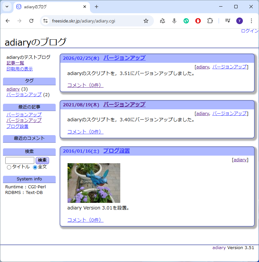
Task: Click the microphone extension icon
Action: click(x=174, y=21)
